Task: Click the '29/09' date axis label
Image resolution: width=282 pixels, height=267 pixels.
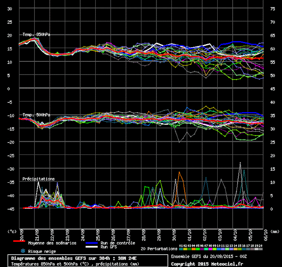Action: tap(159, 235)
